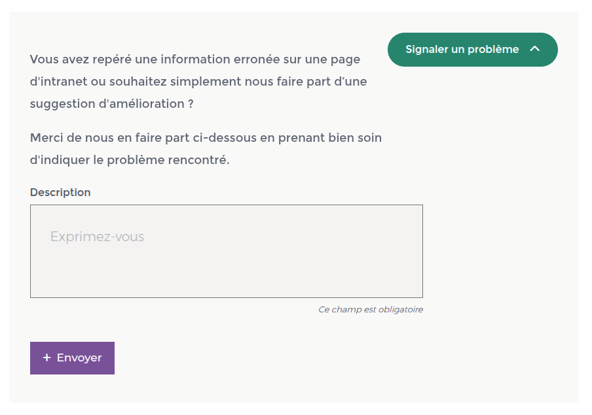Click the word 'Envoyer' on the purple button
The height and width of the screenshot is (415, 592).
(x=79, y=358)
